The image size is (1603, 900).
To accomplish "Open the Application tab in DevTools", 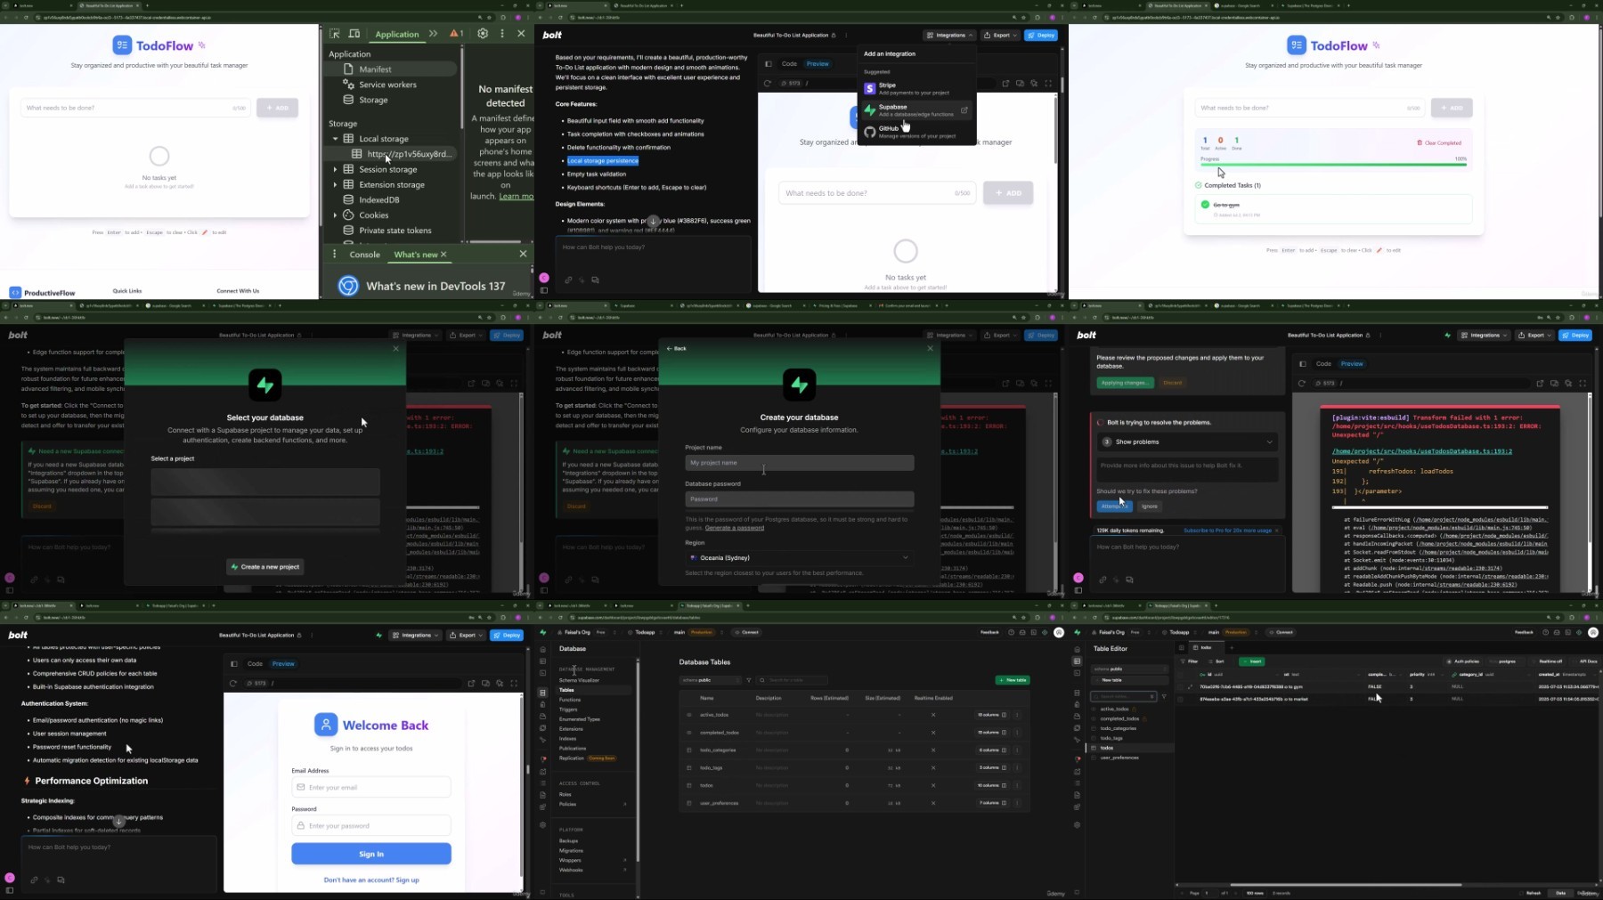I will pos(397,34).
